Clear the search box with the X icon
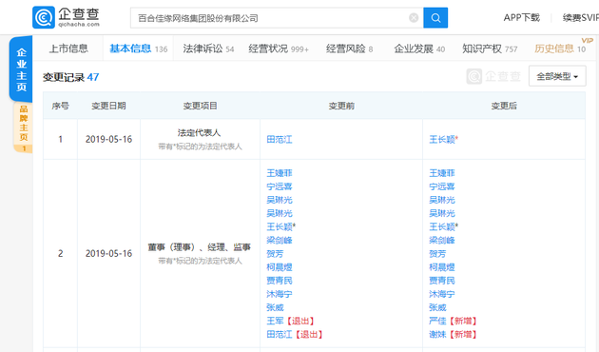The height and width of the screenshot is (352, 599). (x=414, y=17)
